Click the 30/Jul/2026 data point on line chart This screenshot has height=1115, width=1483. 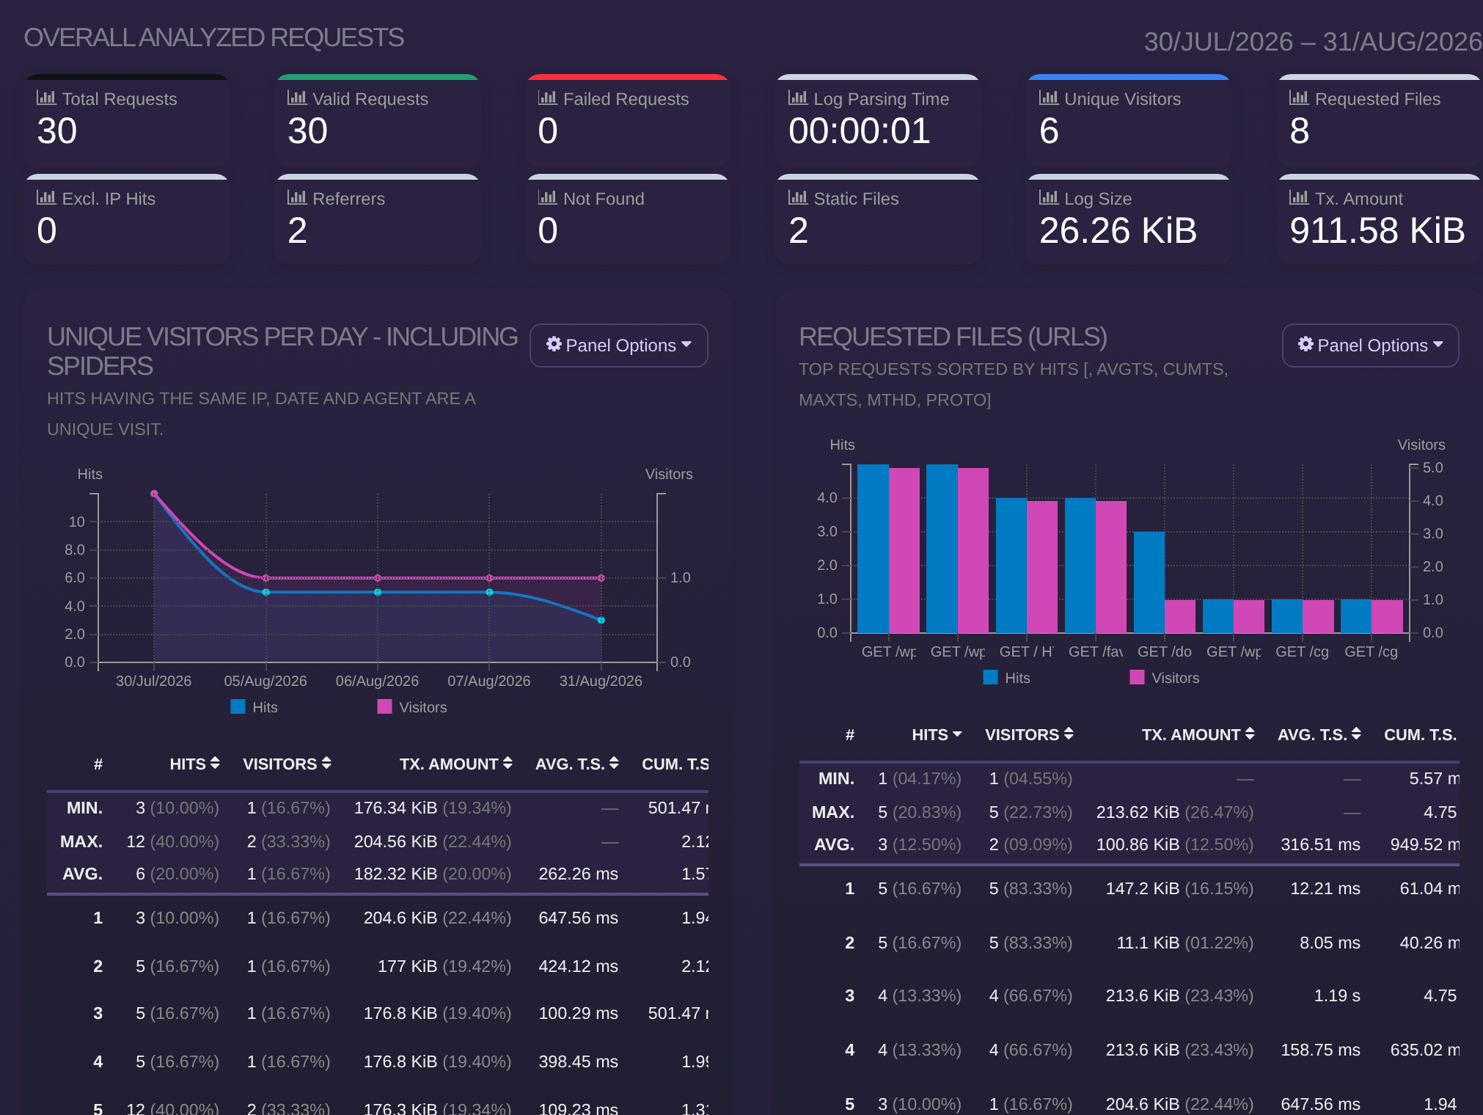(154, 494)
